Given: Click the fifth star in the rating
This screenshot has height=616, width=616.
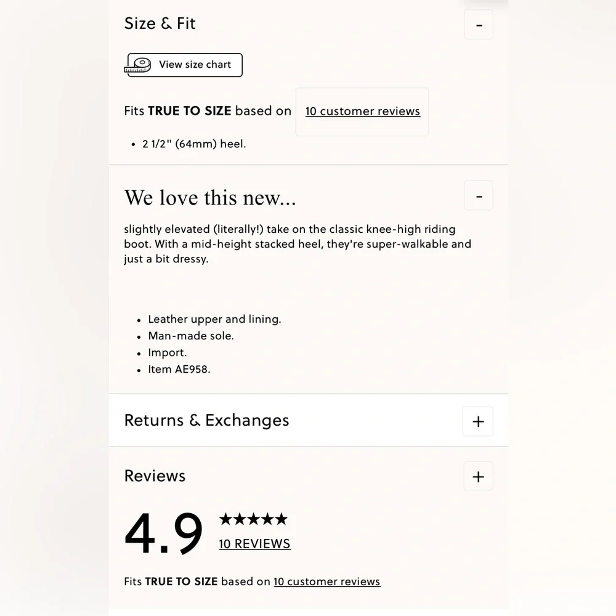Looking at the screenshot, I should [x=281, y=519].
